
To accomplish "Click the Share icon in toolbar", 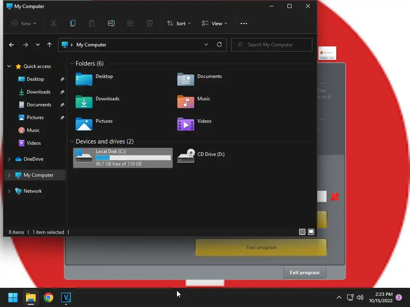I will tap(131, 24).
